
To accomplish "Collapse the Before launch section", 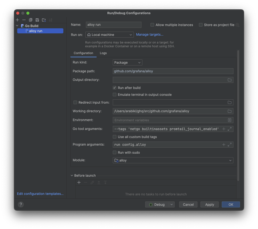I will (x=72, y=175).
